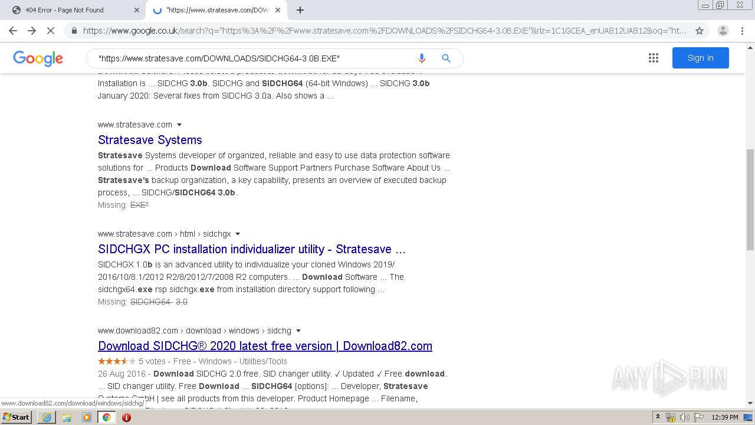This screenshot has width=755, height=425.
Task: Open a new browser tab
Action: point(300,10)
